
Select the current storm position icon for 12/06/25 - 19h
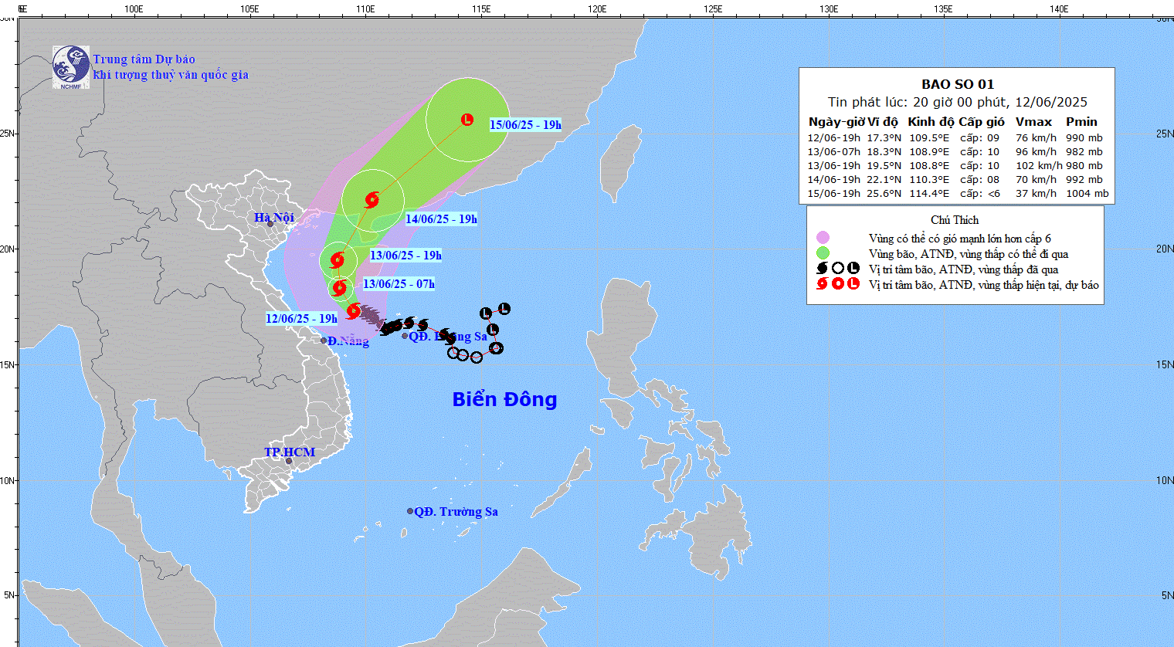tap(354, 311)
